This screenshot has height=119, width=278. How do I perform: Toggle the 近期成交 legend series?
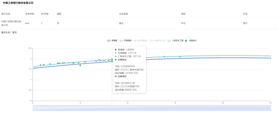(x=191, y=41)
